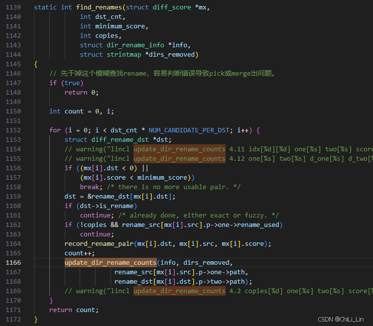The height and width of the screenshot is (326, 373).
Task: Click record_rename_pair call on line 1164
Action: pyautogui.click(x=99, y=244)
